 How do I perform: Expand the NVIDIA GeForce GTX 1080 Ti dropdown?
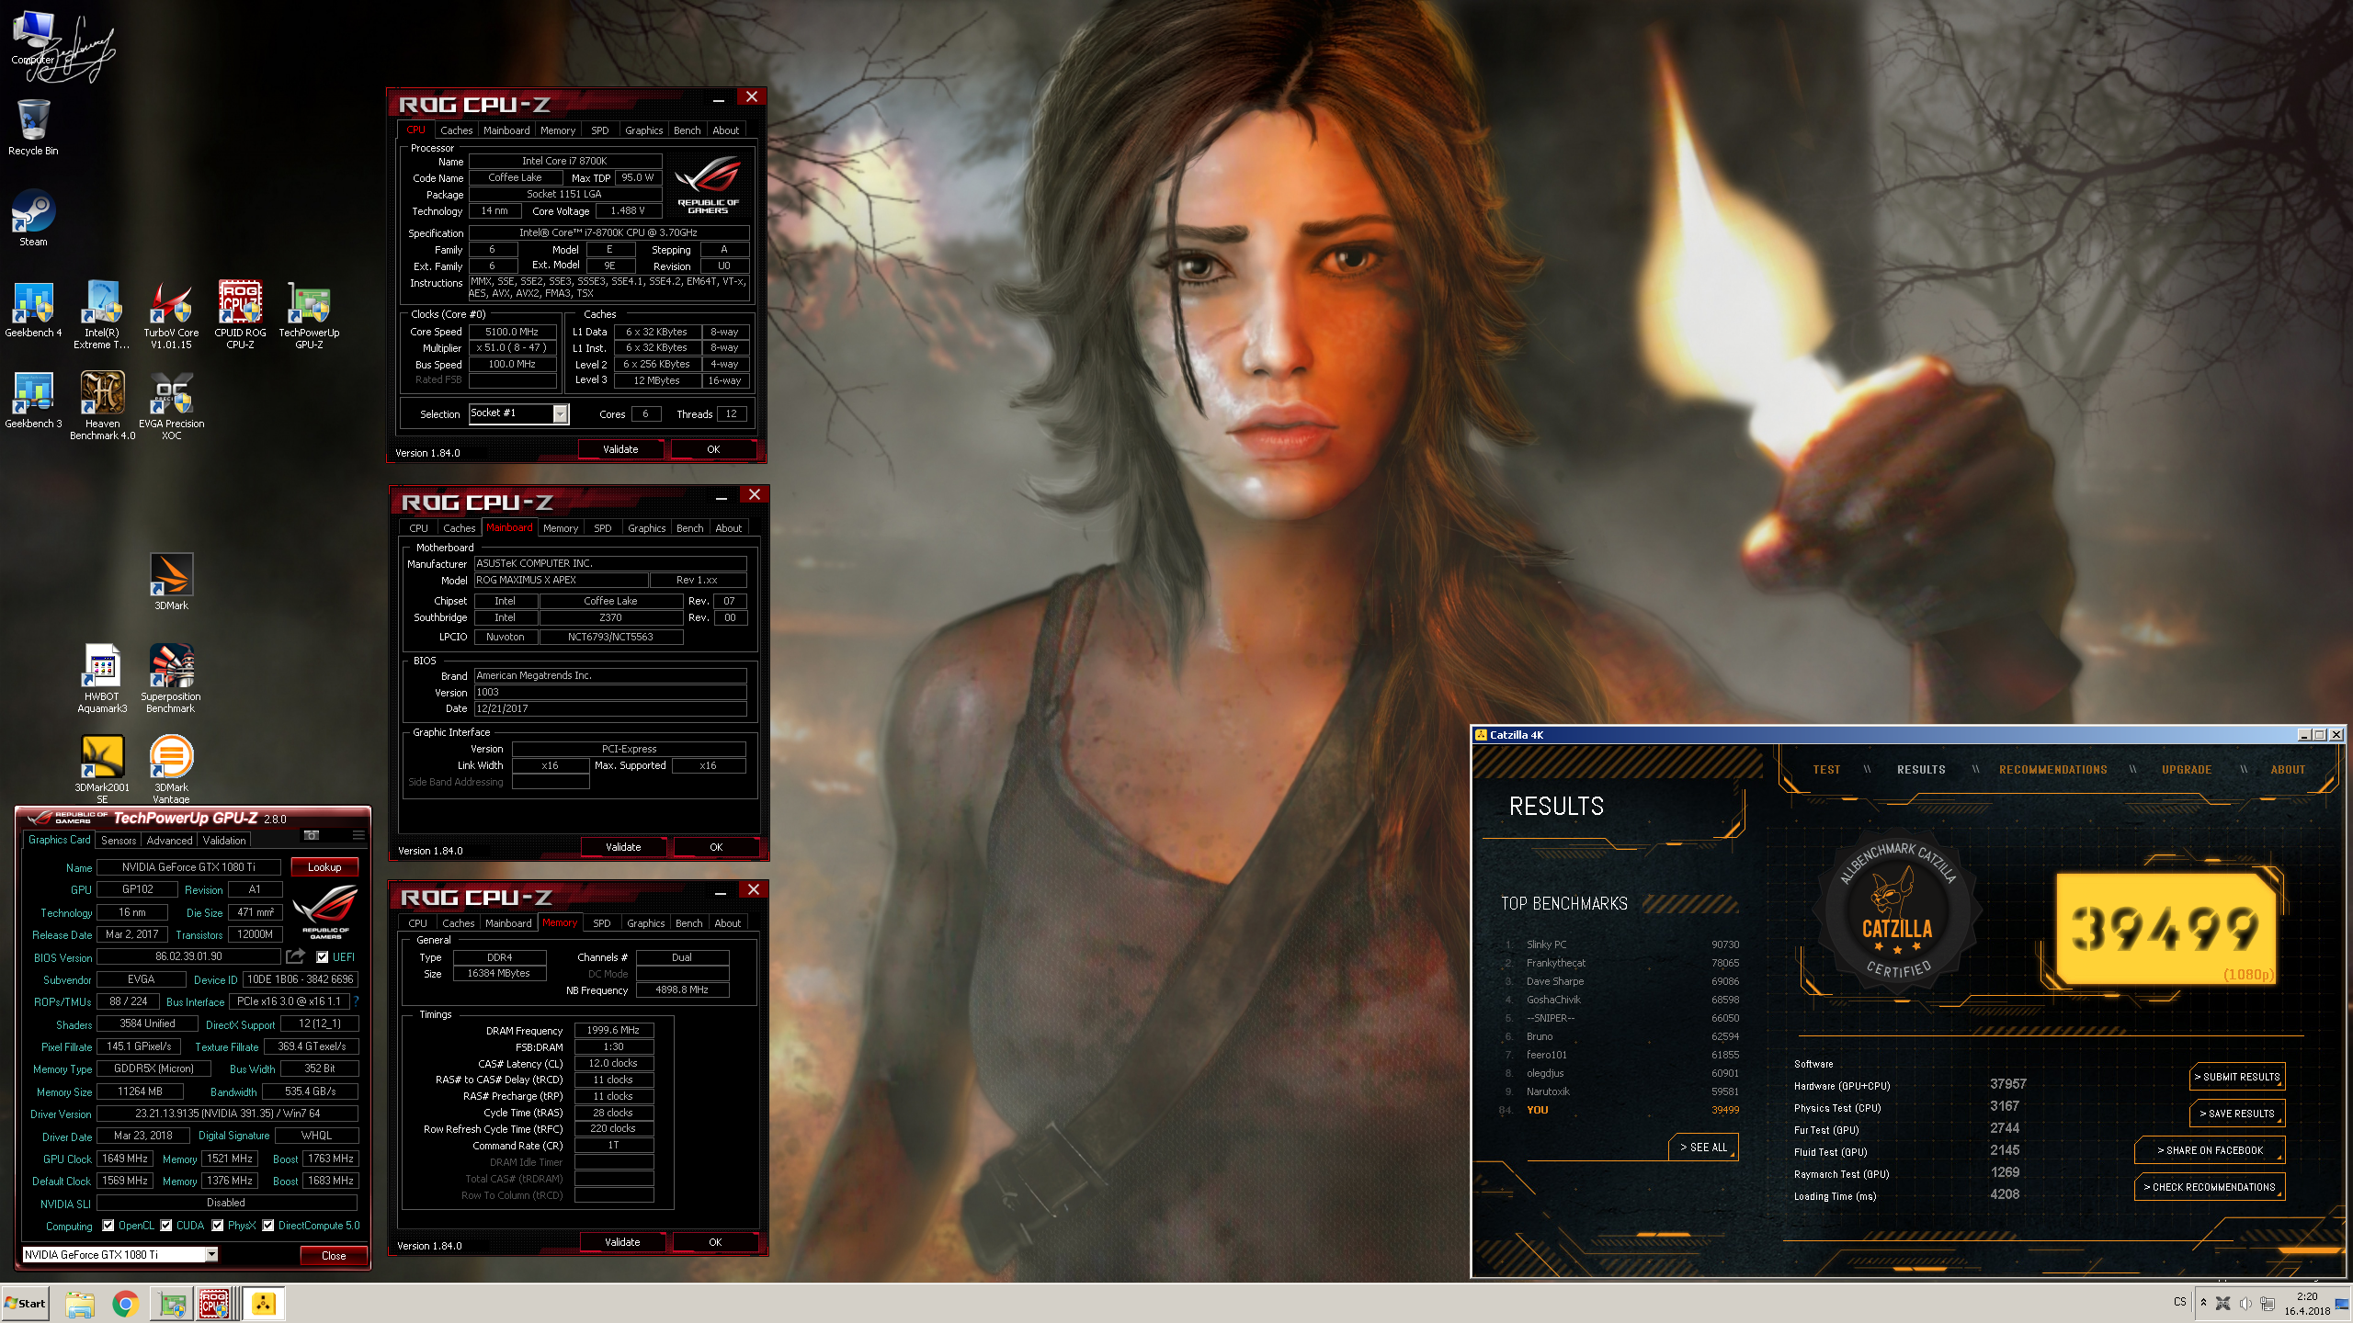coord(211,1254)
